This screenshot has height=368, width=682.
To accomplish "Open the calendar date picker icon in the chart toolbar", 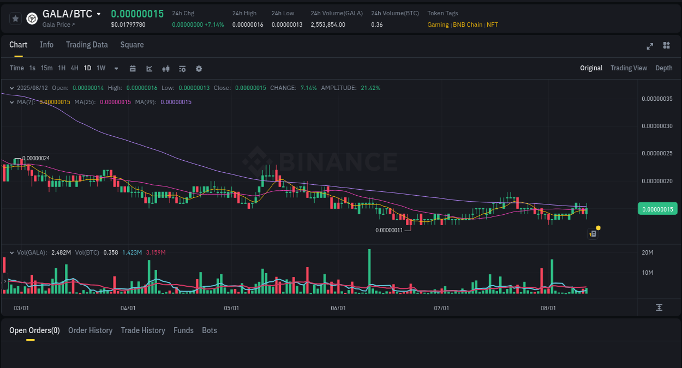I will pos(133,69).
